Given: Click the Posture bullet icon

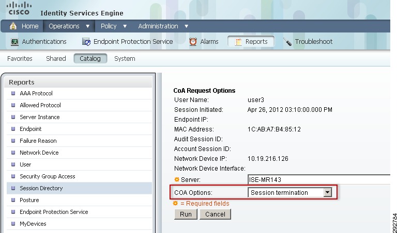Looking at the screenshot, I should [x=13, y=200].
